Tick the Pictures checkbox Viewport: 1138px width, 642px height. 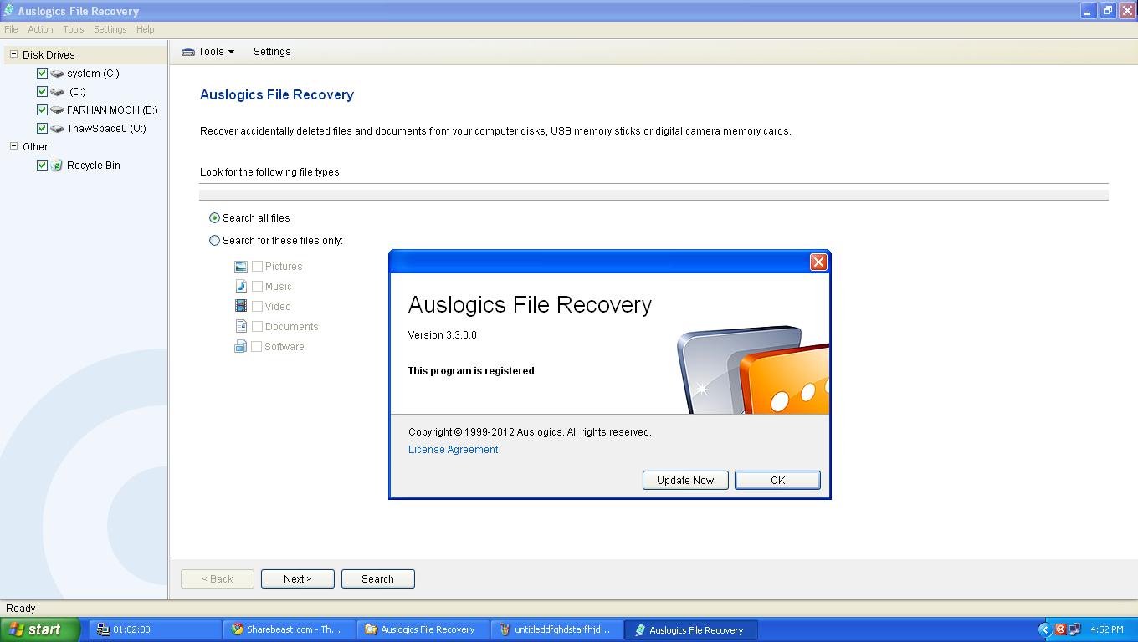[257, 267]
